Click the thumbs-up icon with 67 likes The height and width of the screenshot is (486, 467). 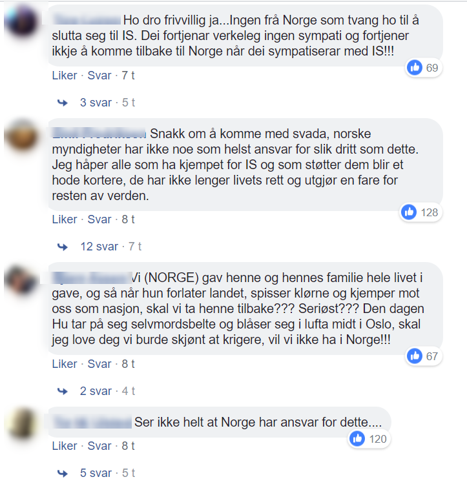[x=415, y=356]
